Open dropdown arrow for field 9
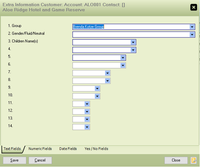200x167 pixels. pyautogui.click(x=97, y=89)
